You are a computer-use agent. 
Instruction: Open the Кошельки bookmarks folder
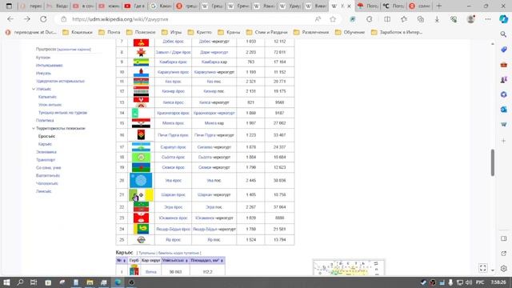pyautogui.click(x=78, y=32)
